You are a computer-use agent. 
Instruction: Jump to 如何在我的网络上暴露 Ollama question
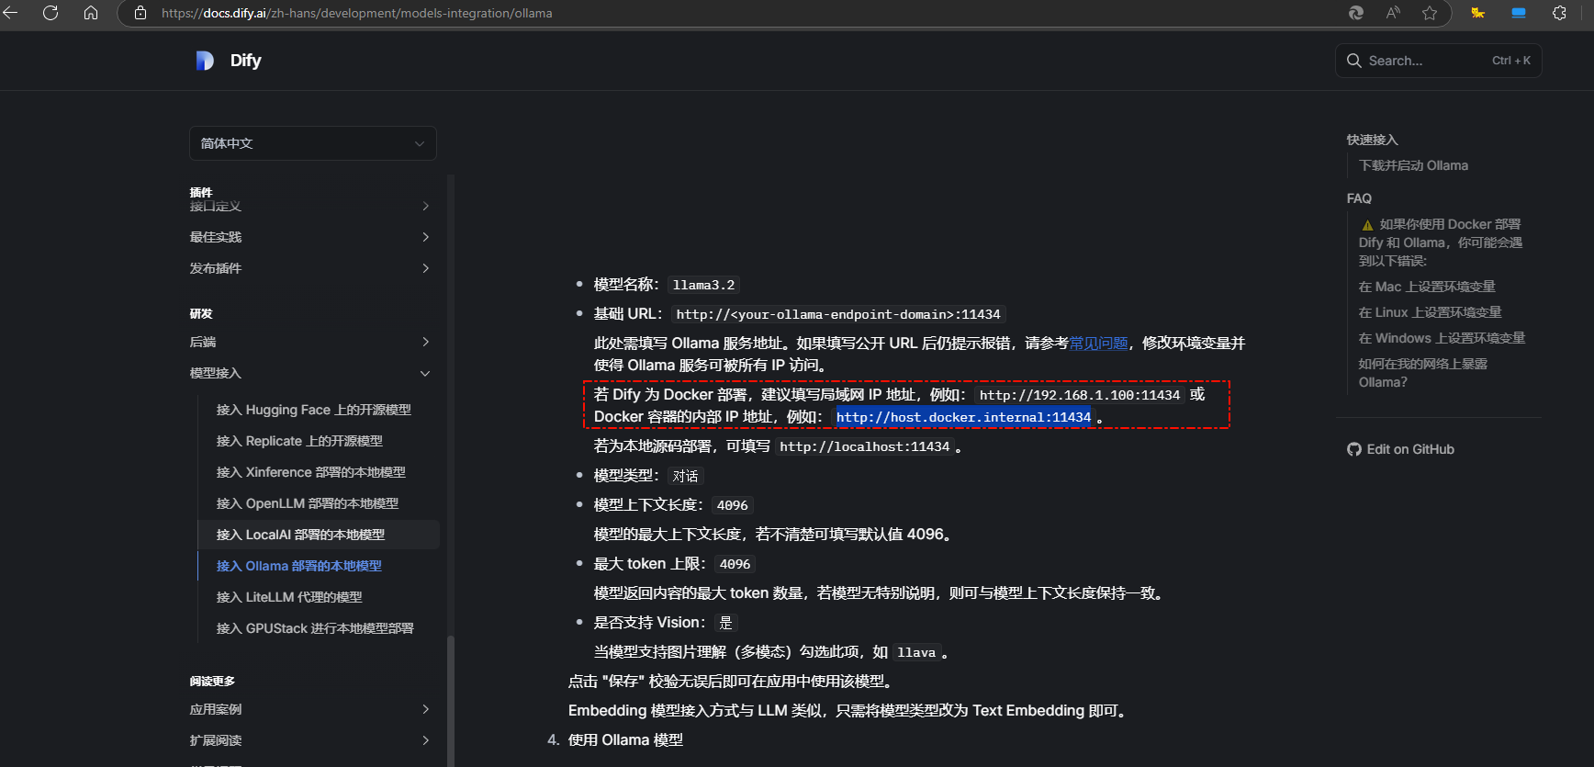click(1423, 373)
